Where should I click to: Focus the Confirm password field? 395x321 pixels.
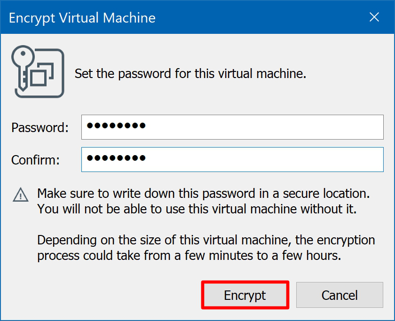[x=263, y=160]
